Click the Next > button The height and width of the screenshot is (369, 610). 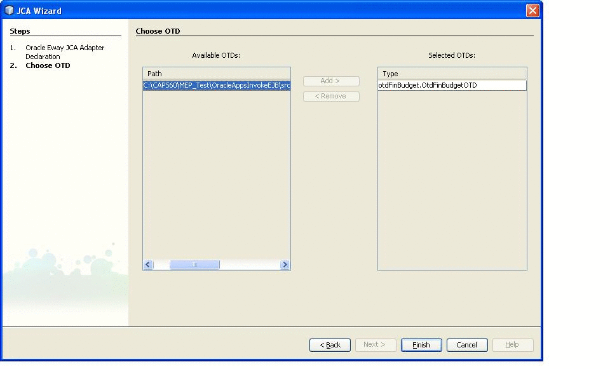(376, 345)
